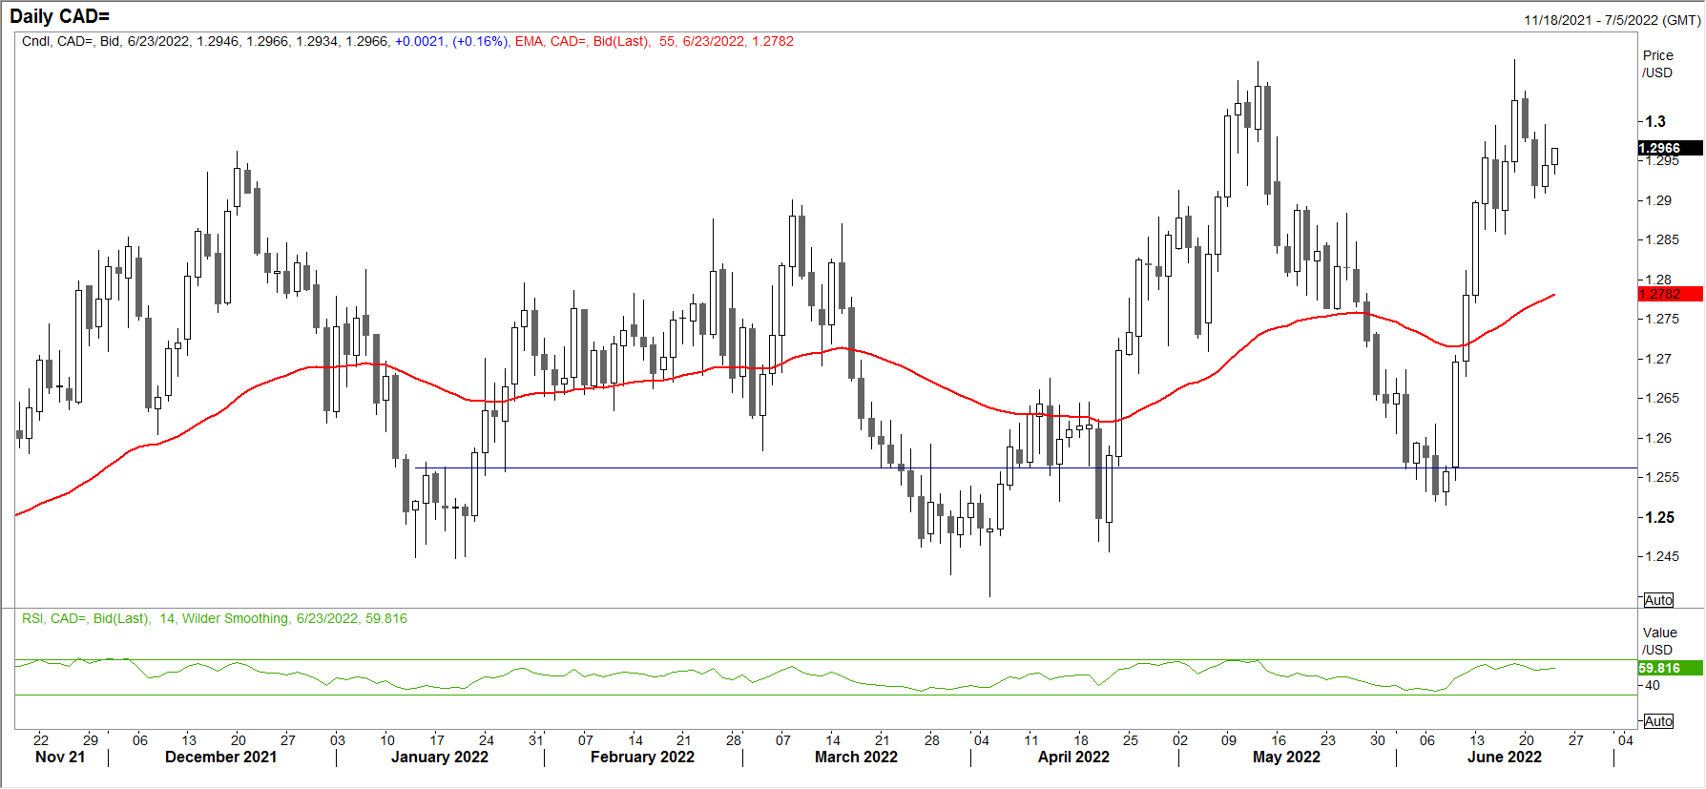Click the '30' date tick on time axis

[x=1378, y=739]
